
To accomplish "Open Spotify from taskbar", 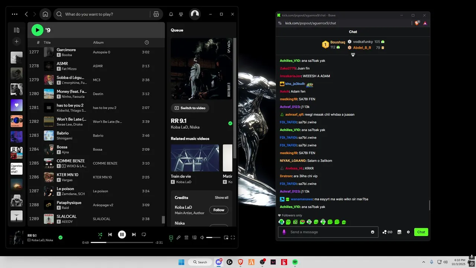I will [295, 262].
